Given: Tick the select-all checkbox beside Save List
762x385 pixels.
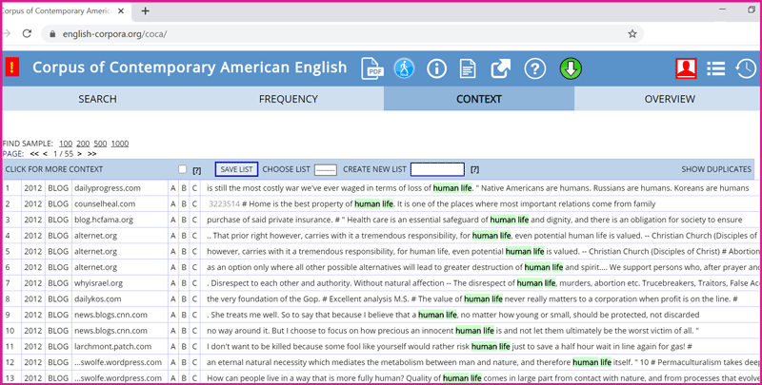Looking at the screenshot, I should (182, 169).
